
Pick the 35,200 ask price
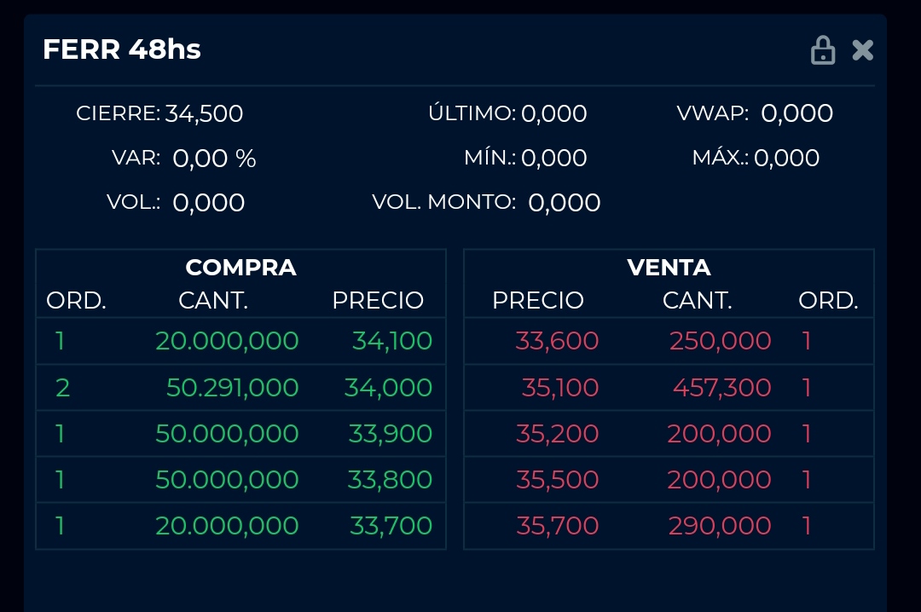558,434
